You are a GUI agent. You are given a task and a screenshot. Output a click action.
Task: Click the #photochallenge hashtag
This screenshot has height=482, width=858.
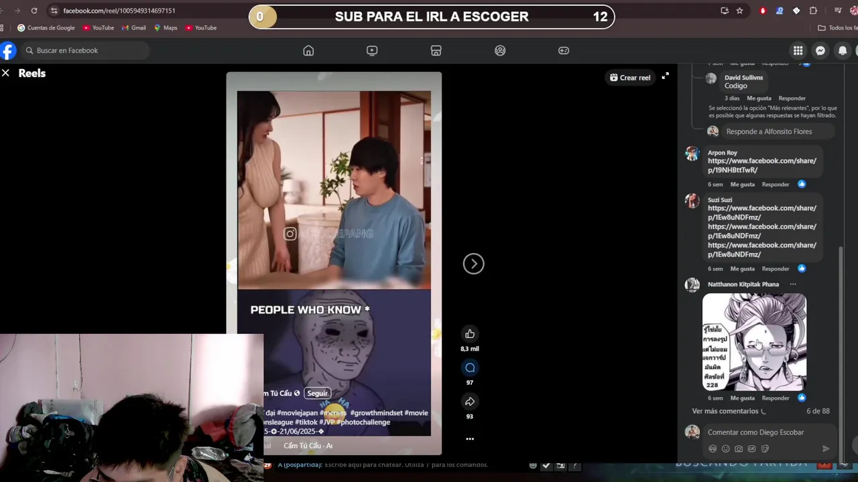363,422
